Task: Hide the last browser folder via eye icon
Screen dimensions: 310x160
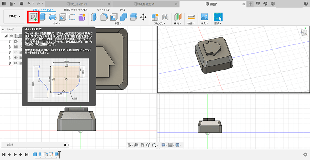Action: (x=15, y=63)
